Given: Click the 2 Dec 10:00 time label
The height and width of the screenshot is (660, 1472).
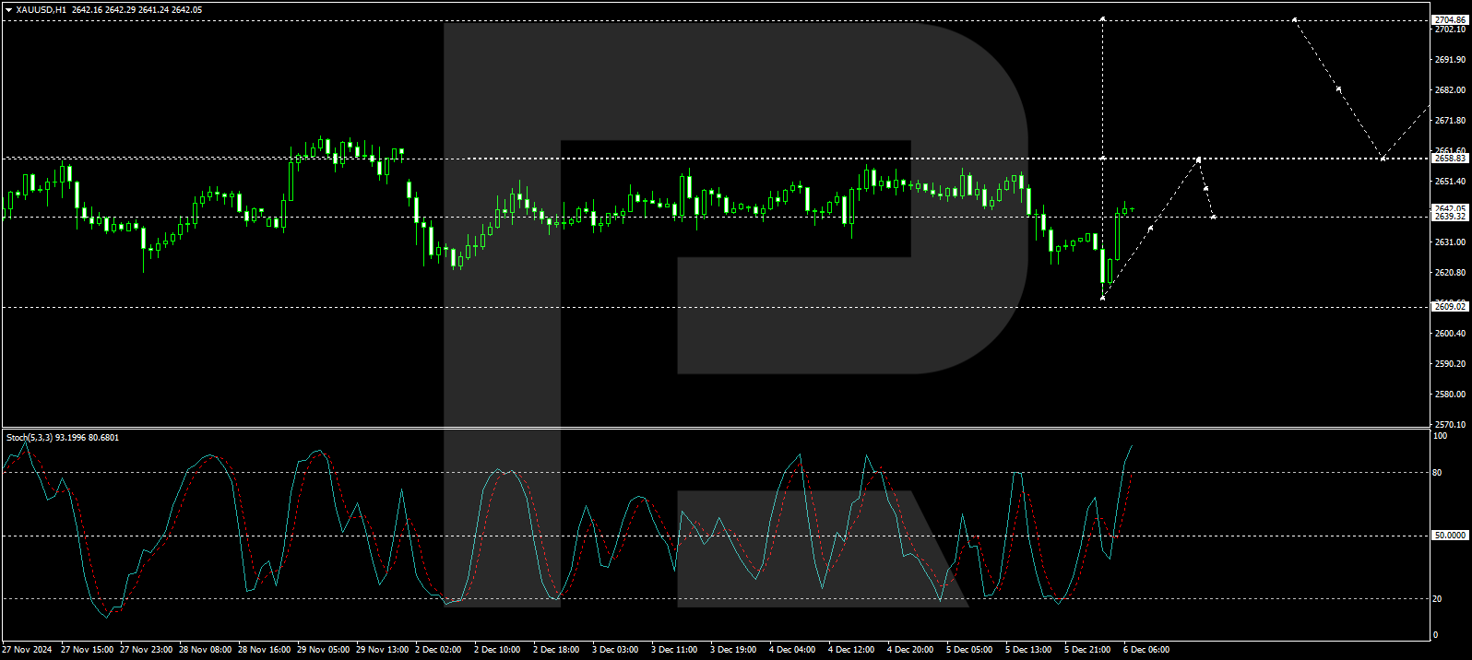Looking at the screenshot, I should coord(497,650).
